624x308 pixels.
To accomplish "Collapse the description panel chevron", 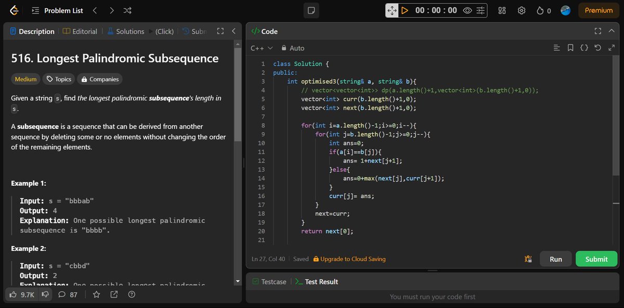I will (x=233, y=31).
